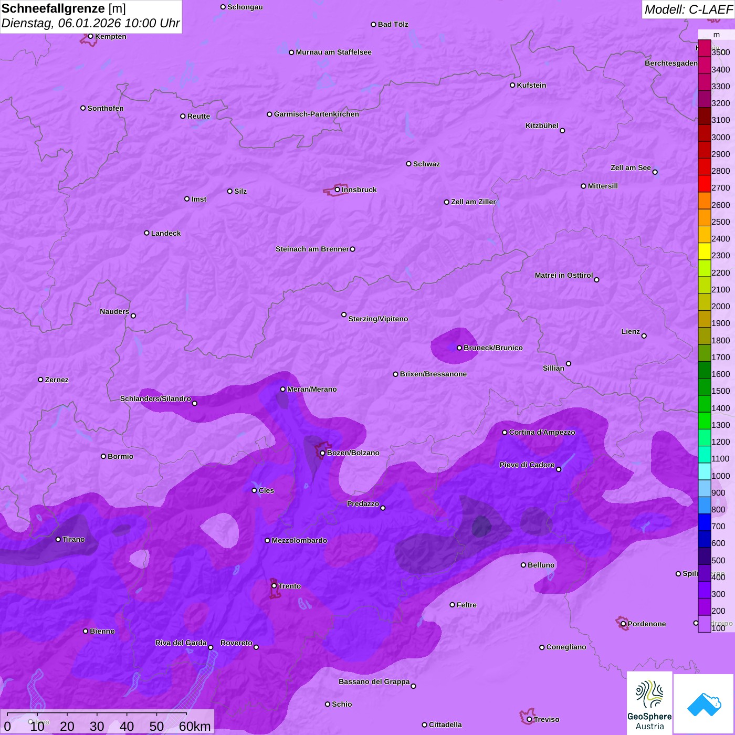735x735 pixels.
Task: Click the "60km" scale bar label
Action: pos(195,726)
